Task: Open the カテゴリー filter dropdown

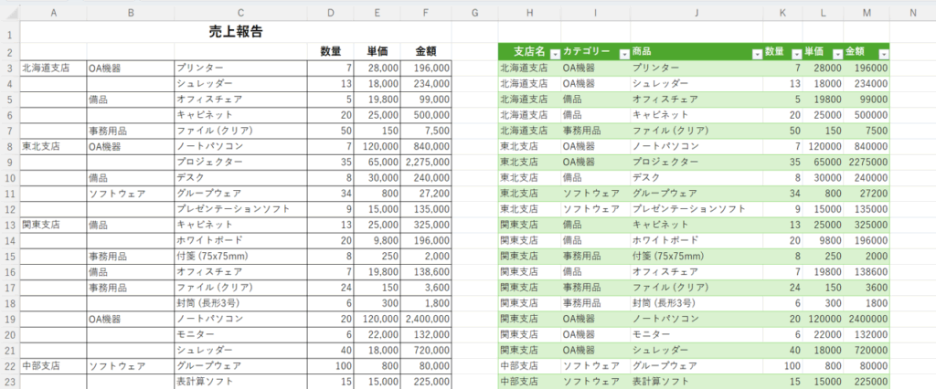Action: [x=623, y=53]
